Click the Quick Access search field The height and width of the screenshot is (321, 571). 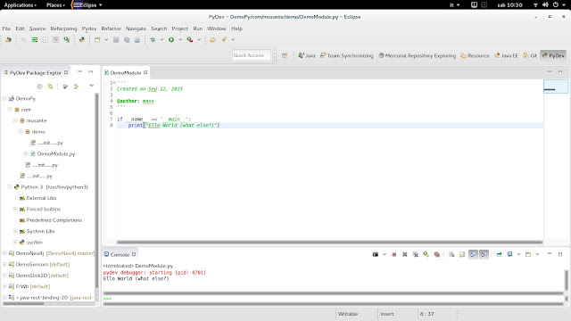tap(252, 55)
